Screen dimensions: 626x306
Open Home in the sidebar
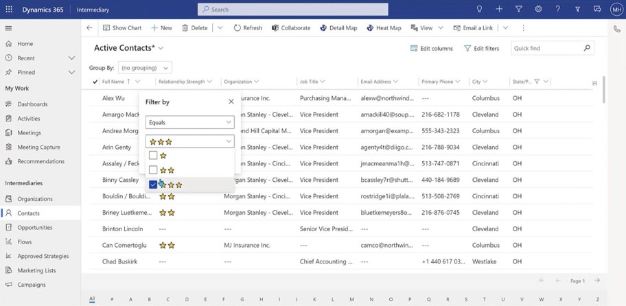coord(25,44)
